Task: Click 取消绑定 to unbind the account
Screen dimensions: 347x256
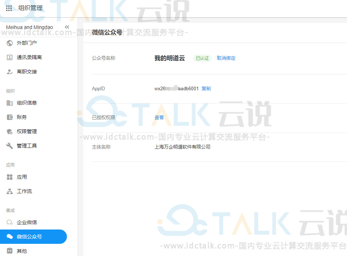Action: click(x=226, y=58)
